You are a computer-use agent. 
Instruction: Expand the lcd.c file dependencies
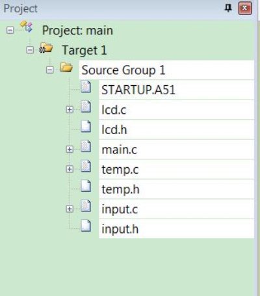pos(70,109)
